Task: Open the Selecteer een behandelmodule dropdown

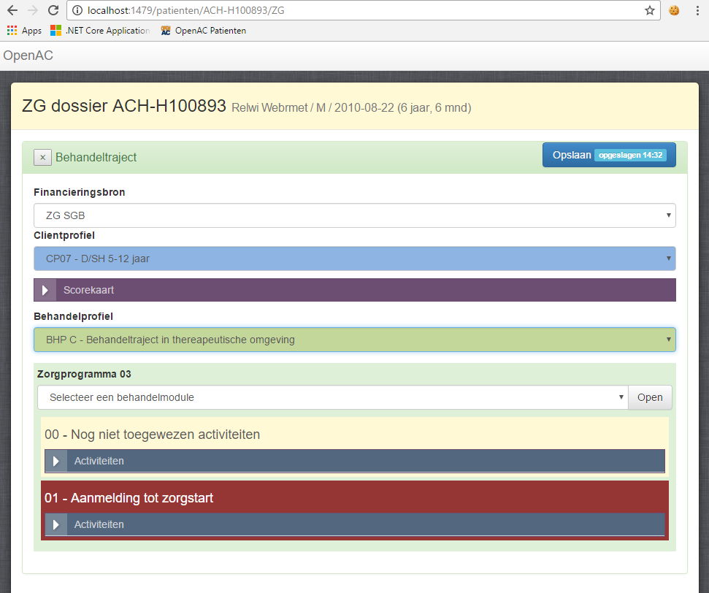Action: 332,397
